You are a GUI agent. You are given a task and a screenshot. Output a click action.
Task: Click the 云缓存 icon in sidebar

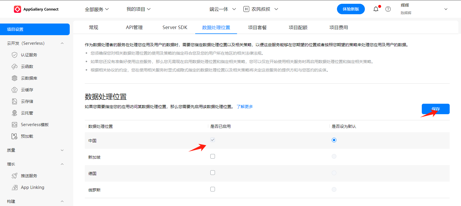pos(15,90)
